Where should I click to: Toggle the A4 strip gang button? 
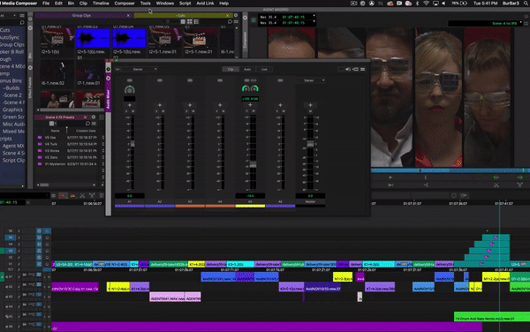tap(220, 80)
